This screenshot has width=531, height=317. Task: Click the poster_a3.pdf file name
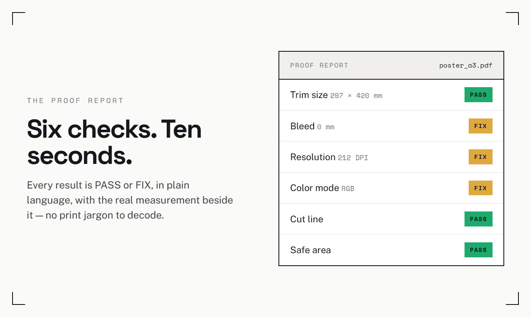pos(466,65)
